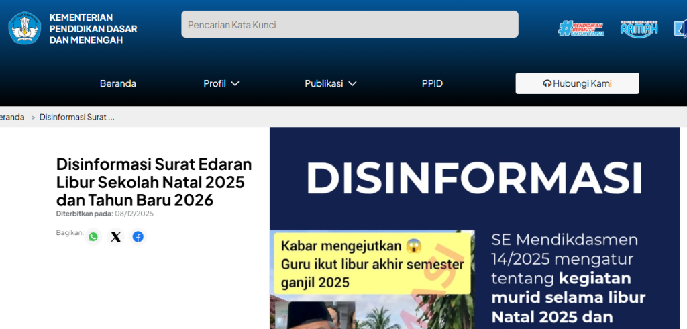Click the Kabar mengejutkan yellow caption image
687x329 pixels.
click(372, 263)
